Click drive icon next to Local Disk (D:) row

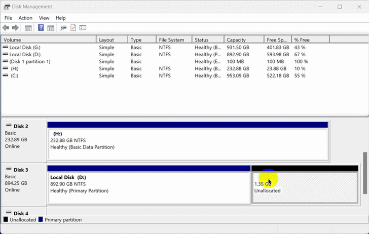pyautogui.click(x=5, y=54)
